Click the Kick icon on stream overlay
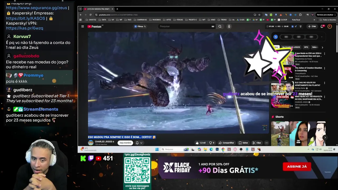Screen dimensions: 338x190 pos(83,158)
